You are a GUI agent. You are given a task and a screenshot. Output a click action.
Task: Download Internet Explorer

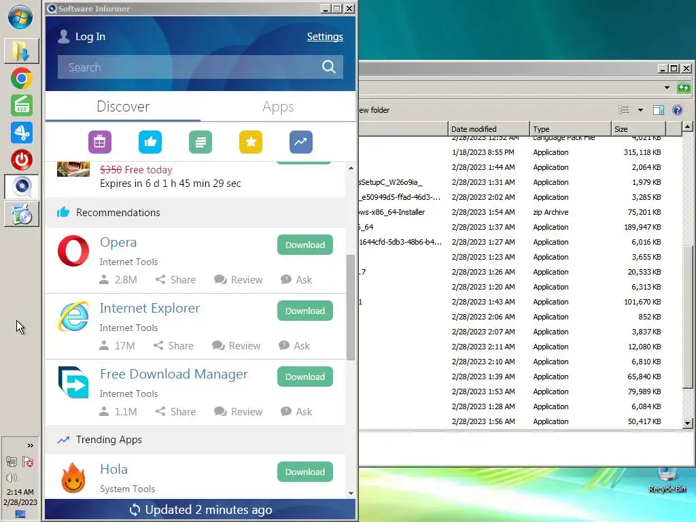(305, 311)
